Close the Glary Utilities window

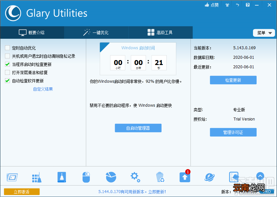269,5
